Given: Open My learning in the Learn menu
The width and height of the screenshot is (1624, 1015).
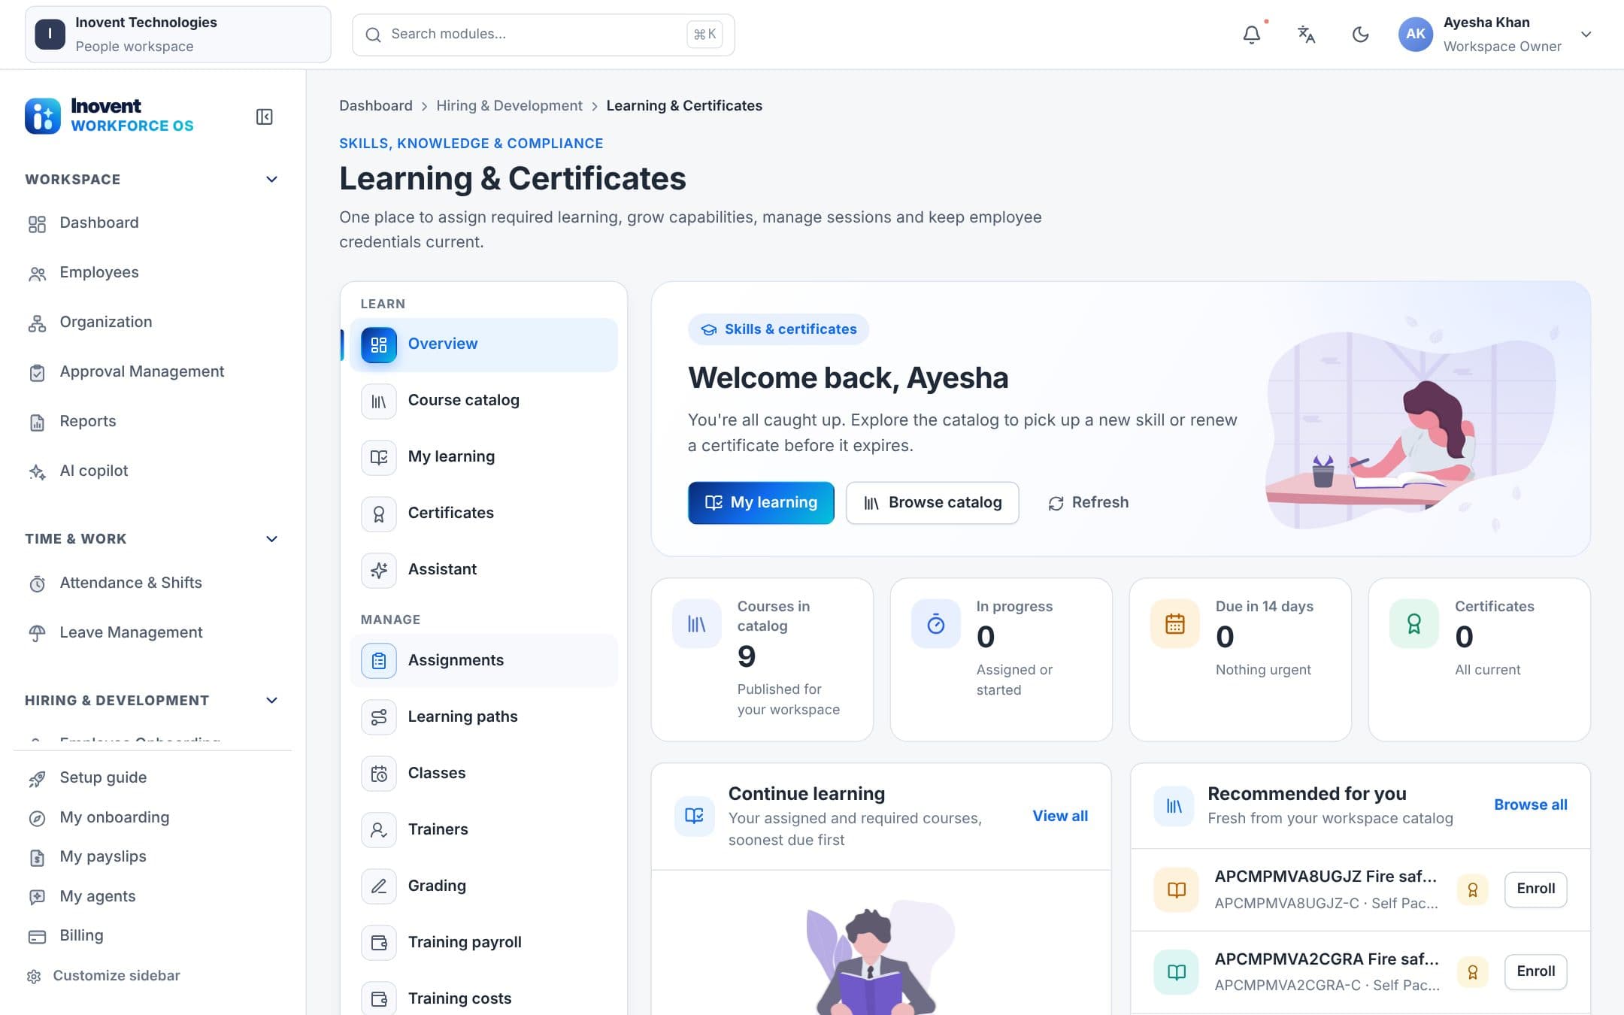Looking at the screenshot, I should click(x=483, y=457).
